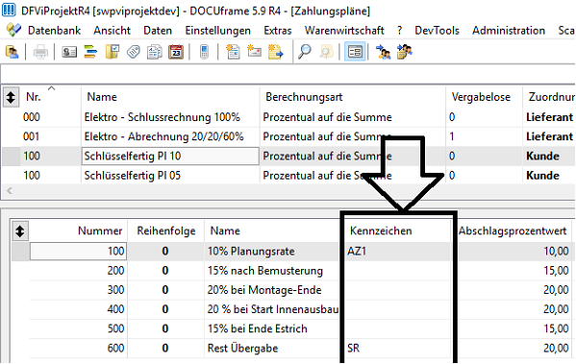The image size is (576, 364).
Task: Create new mail via starred envelope icon
Action: pos(254,51)
